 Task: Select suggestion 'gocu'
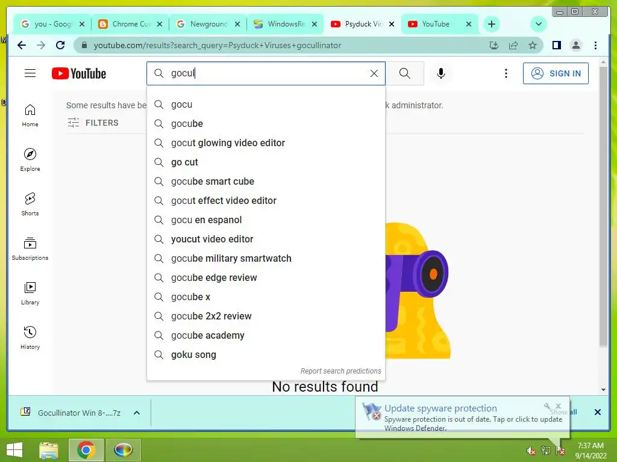(x=266, y=105)
